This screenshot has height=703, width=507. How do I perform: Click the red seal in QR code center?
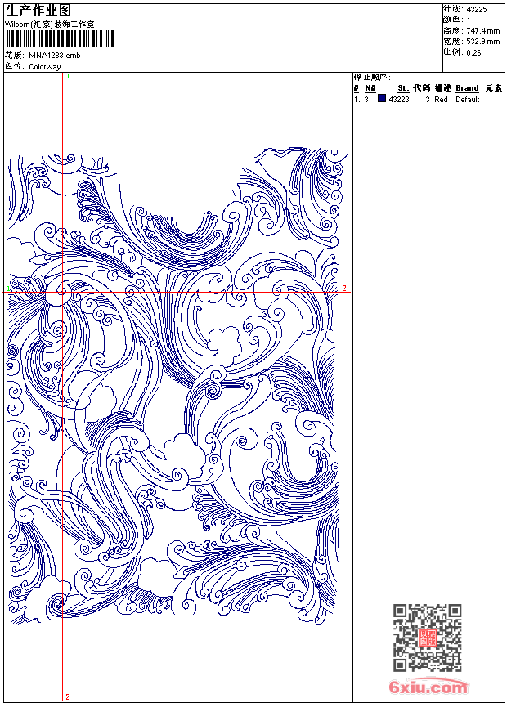pos(428,638)
